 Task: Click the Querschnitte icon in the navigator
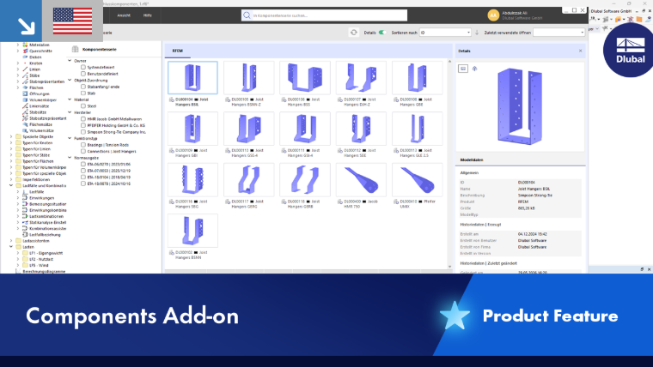tap(25, 51)
